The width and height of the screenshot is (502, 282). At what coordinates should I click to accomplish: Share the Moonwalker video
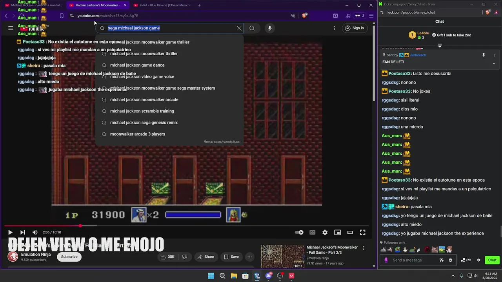(206, 257)
